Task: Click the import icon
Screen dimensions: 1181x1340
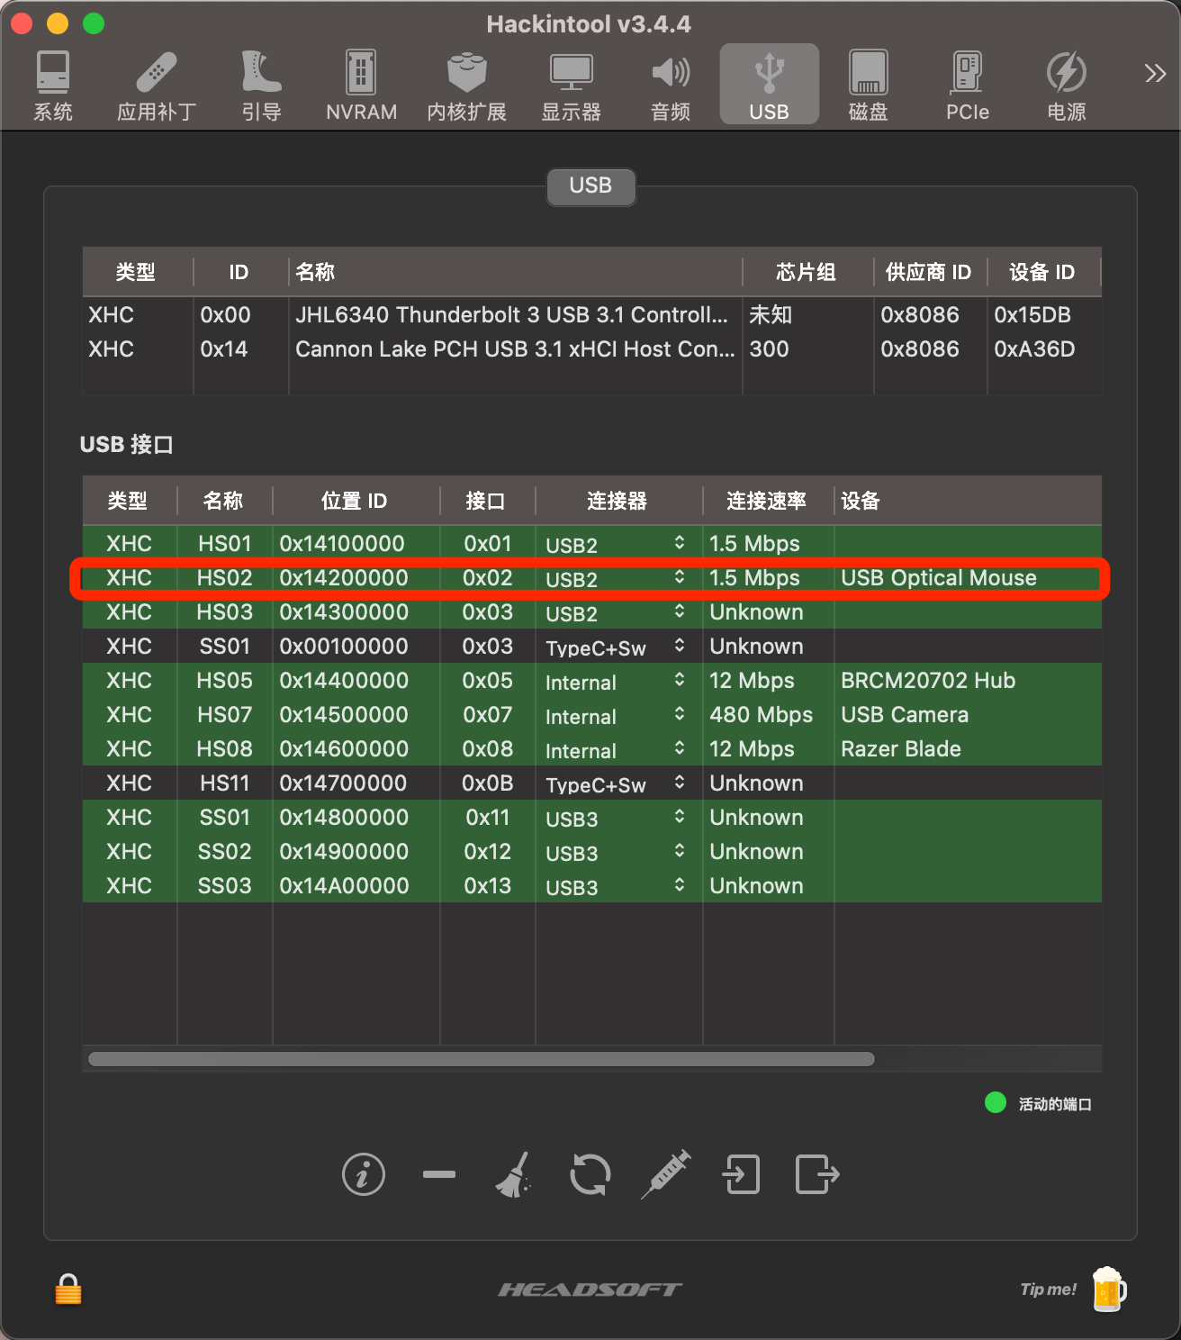Action: 742,1174
